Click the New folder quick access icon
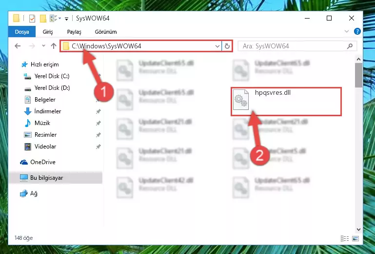The width and height of the screenshot is (375, 254). coord(43,19)
